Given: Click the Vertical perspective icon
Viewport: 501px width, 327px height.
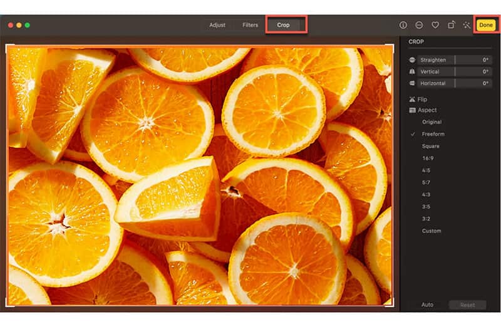Looking at the screenshot, I should coord(412,71).
